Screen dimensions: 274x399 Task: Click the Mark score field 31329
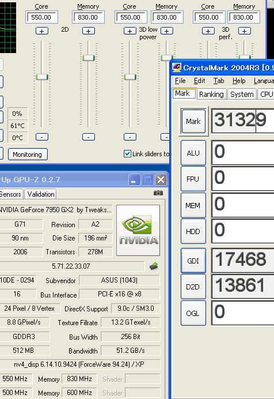pyautogui.click(x=242, y=121)
